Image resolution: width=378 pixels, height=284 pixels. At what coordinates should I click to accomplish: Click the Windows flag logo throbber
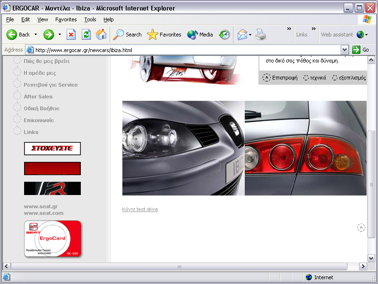click(367, 19)
